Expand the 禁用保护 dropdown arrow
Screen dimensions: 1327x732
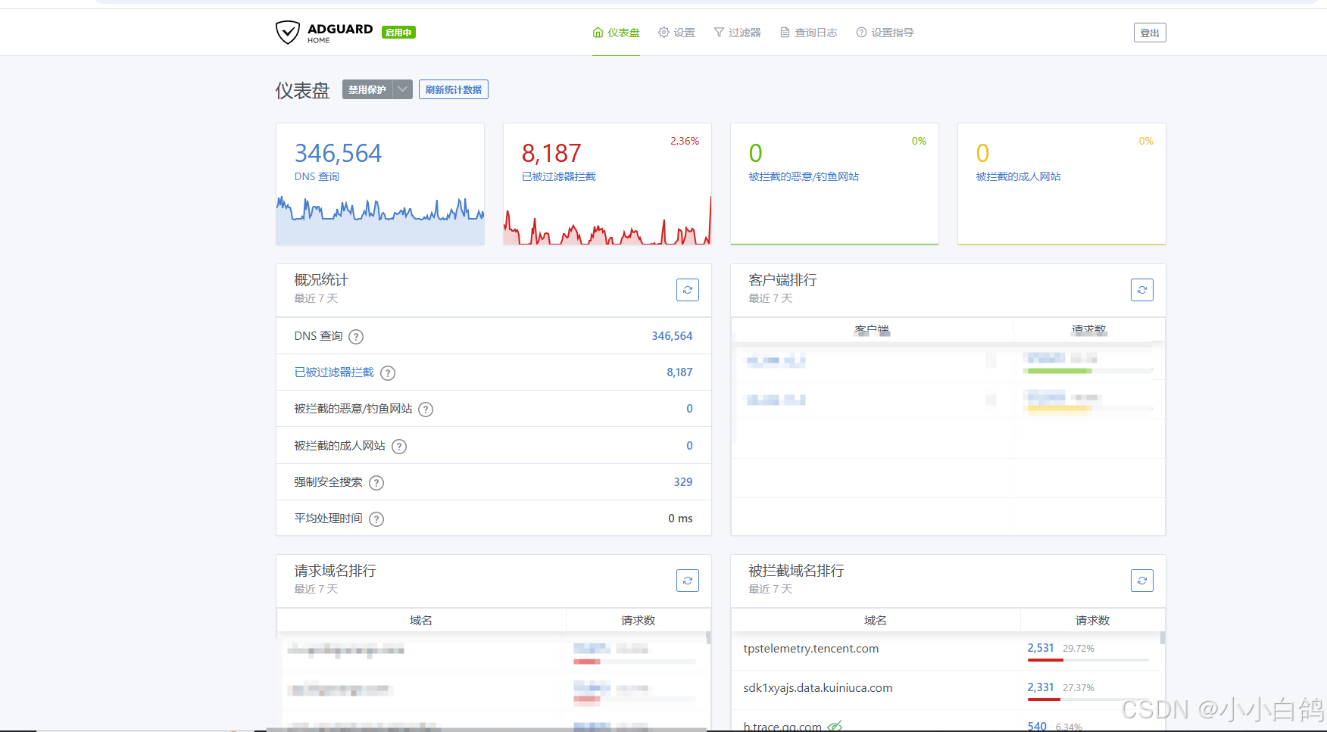tap(403, 90)
